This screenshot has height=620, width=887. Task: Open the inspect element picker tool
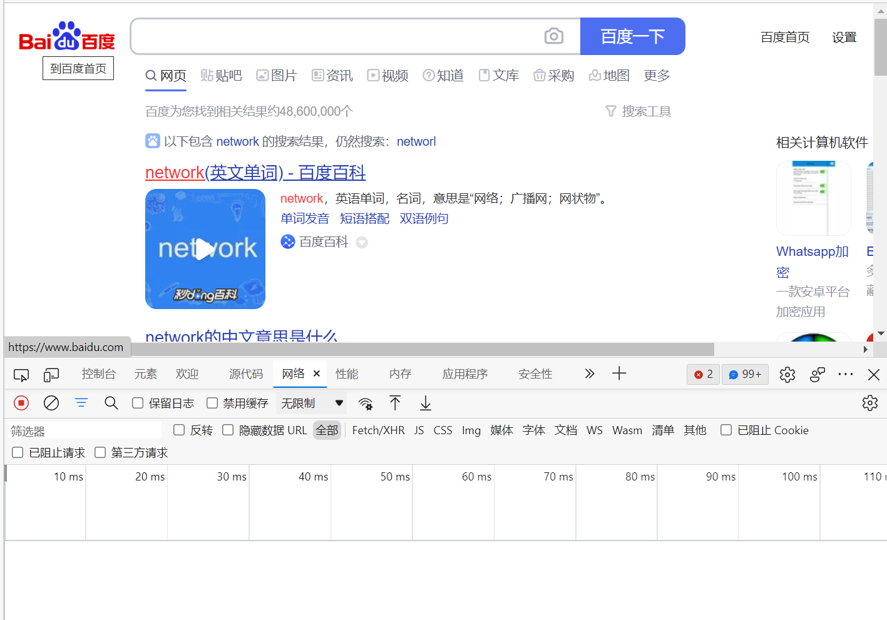[x=21, y=375]
